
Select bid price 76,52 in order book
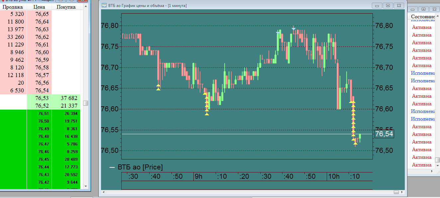42,106
